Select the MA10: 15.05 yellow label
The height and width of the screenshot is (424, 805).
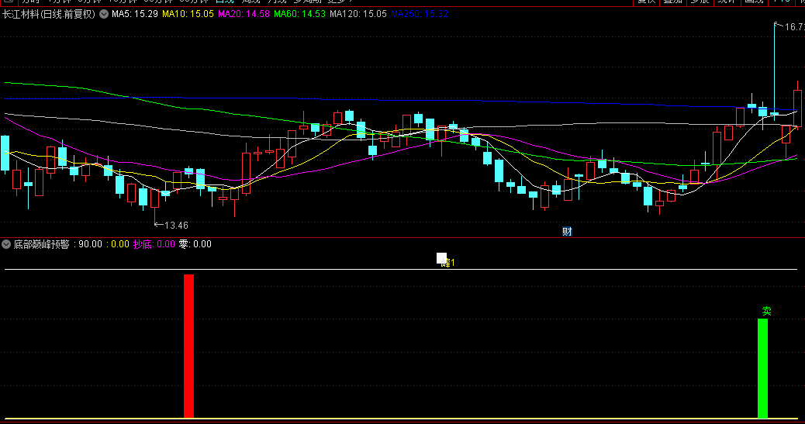(x=188, y=14)
